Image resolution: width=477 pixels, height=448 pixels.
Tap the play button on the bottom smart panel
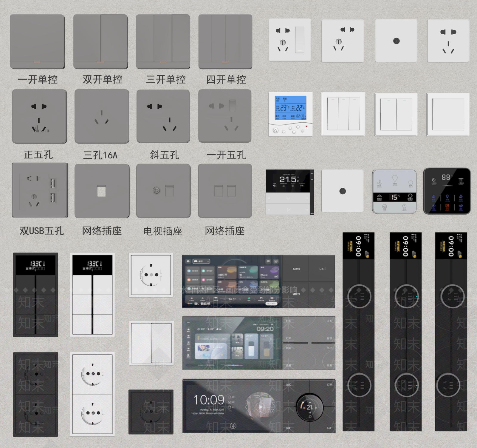coord(261,407)
